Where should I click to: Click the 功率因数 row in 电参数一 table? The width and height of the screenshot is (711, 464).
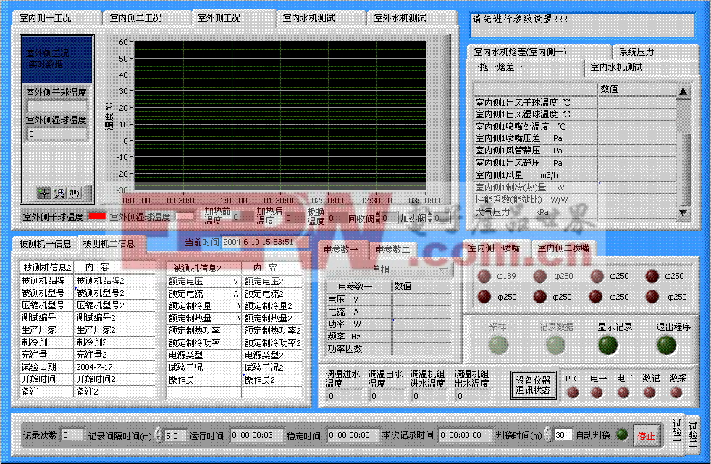(x=389, y=348)
